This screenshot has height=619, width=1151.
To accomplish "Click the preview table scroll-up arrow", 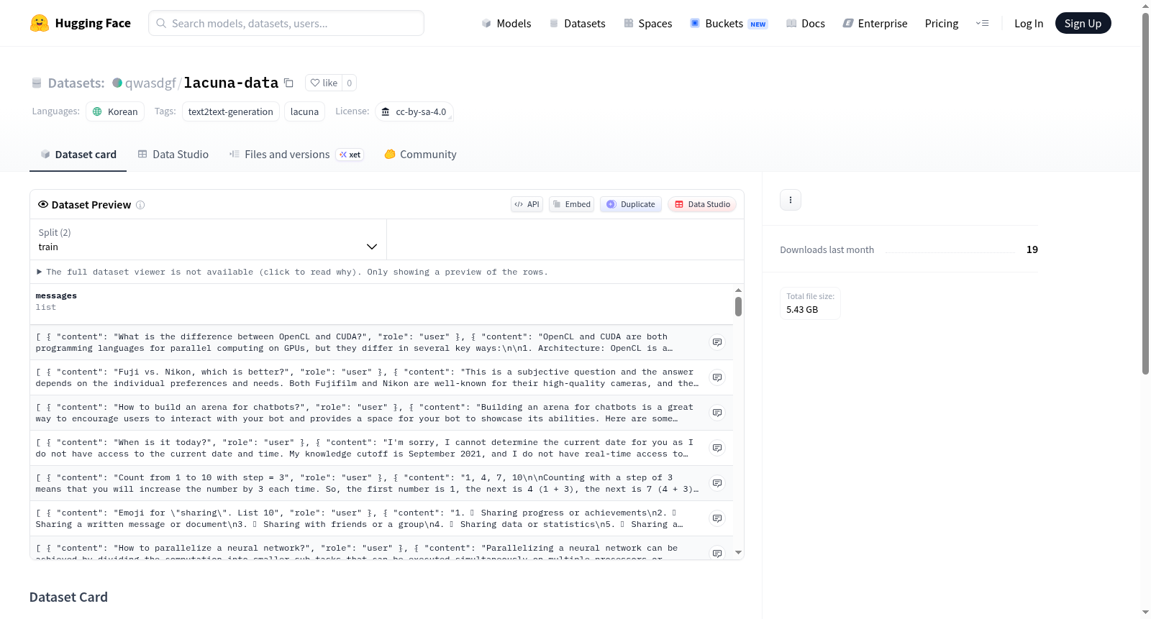I will pos(738,290).
